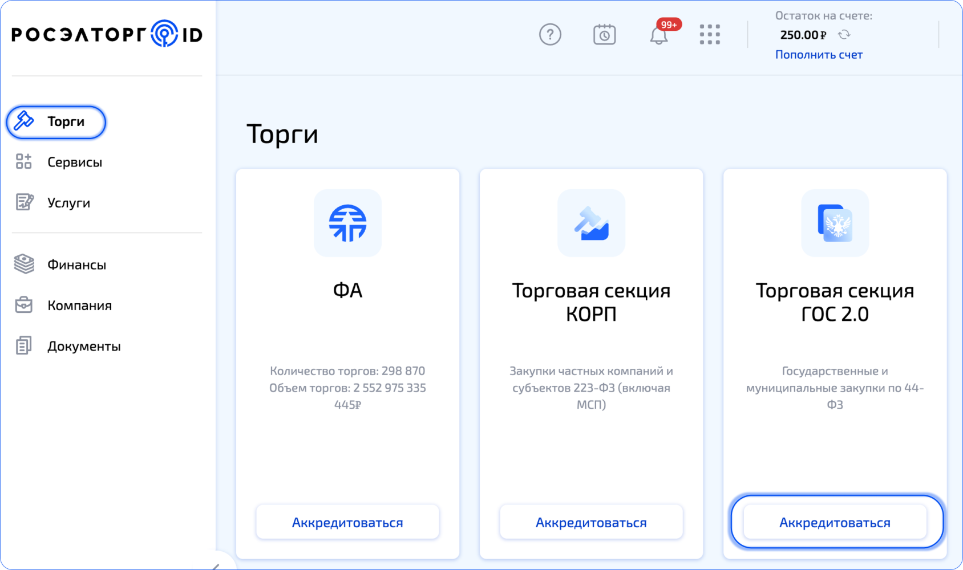The width and height of the screenshot is (963, 570).
Task: Open the apps grid menu icon
Action: pyautogui.click(x=710, y=35)
